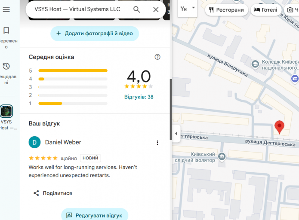This screenshot has width=299, height=220.
Task: Click the вулиця Білоруська street label
Action: pyautogui.click(x=227, y=65)
